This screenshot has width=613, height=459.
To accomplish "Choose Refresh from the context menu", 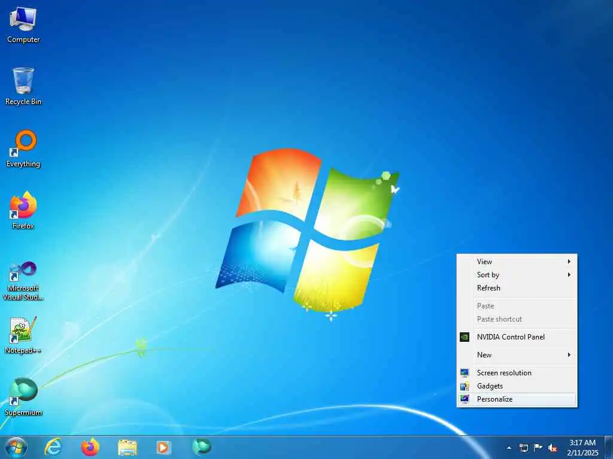I will click(517, 287).
